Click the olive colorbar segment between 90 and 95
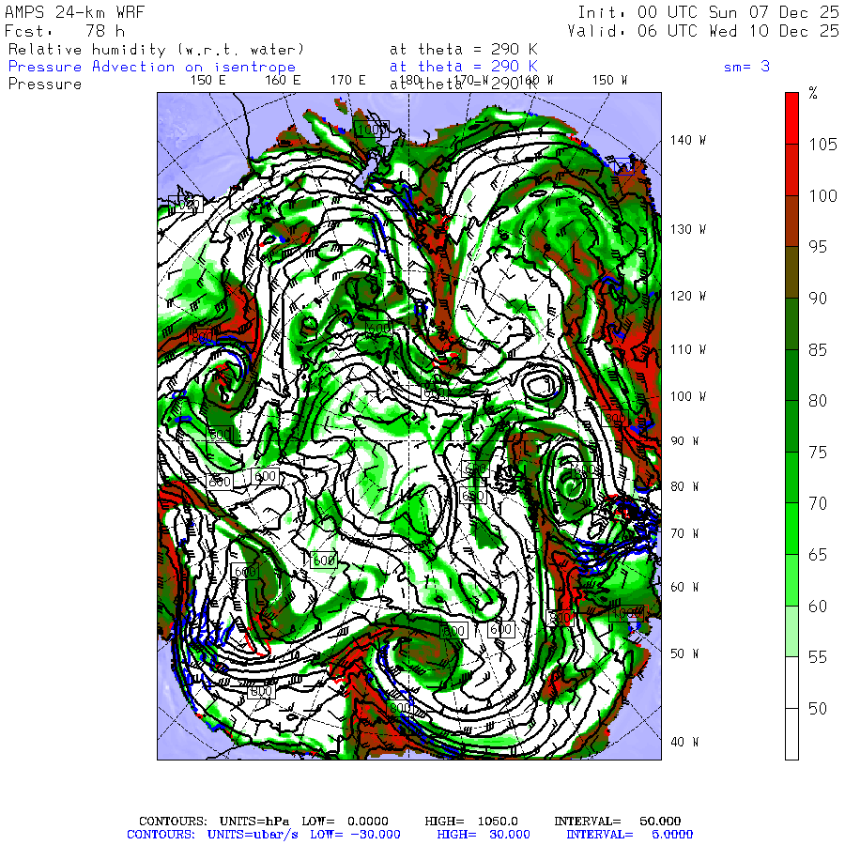Screen dimensions: 845x845 791,272
